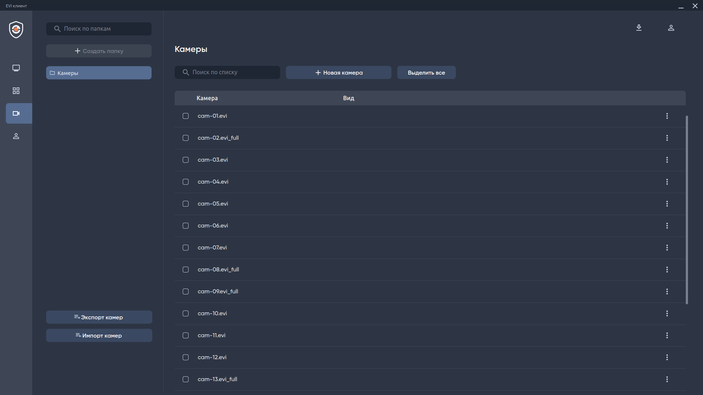The image size is (703, 395).
Task: Click the search icon in list search
Action: click(x=186, y=72)
